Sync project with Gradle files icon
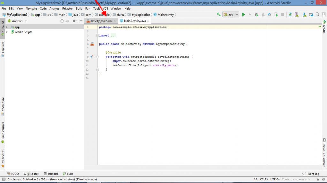 coord(290,15)
